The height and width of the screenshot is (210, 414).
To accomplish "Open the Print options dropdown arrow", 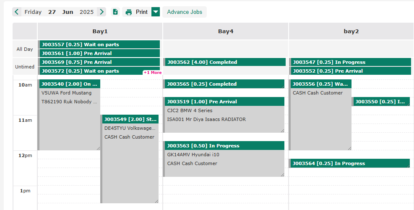I will [x=156, y=12].
